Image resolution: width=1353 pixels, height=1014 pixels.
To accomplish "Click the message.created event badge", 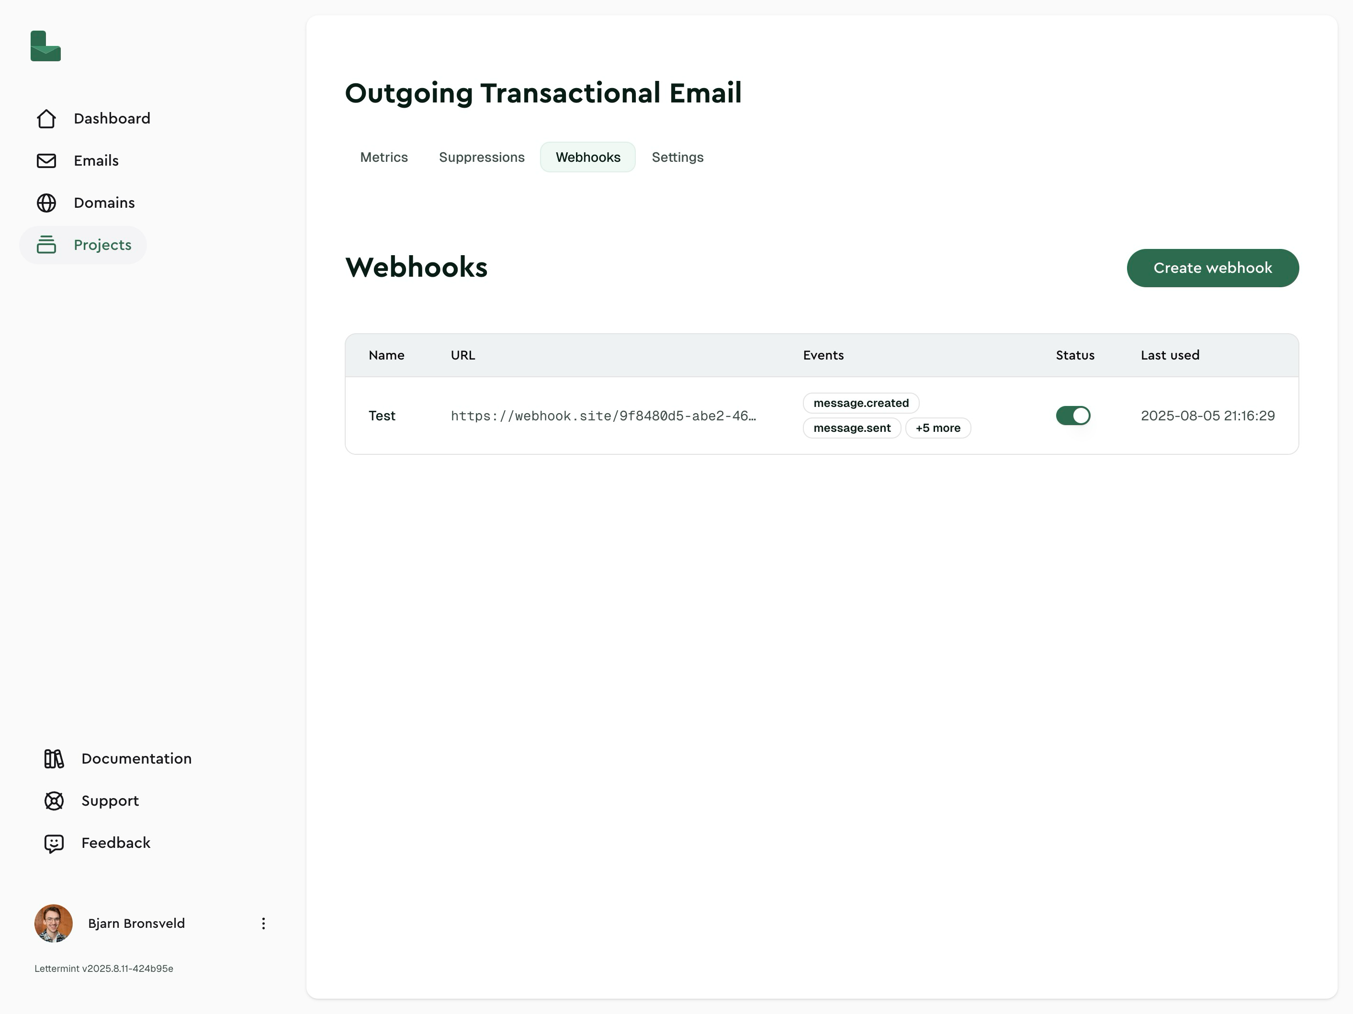I will click(861, 403).
